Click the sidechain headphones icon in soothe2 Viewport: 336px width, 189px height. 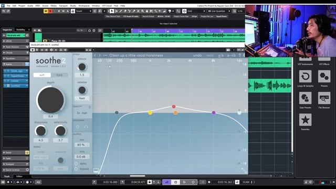[x=86, y=127]
